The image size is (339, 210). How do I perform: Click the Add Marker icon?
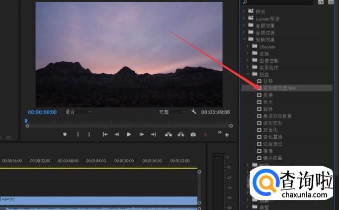click(x=65, y=134)
